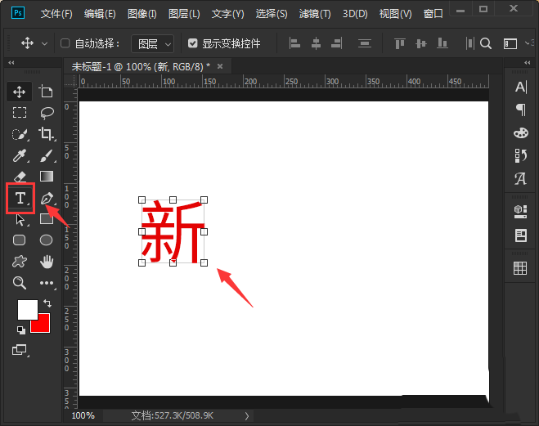Open the 视图(V) menu
This screenshot has height=426, width=539.
click(x=395, y=14)
